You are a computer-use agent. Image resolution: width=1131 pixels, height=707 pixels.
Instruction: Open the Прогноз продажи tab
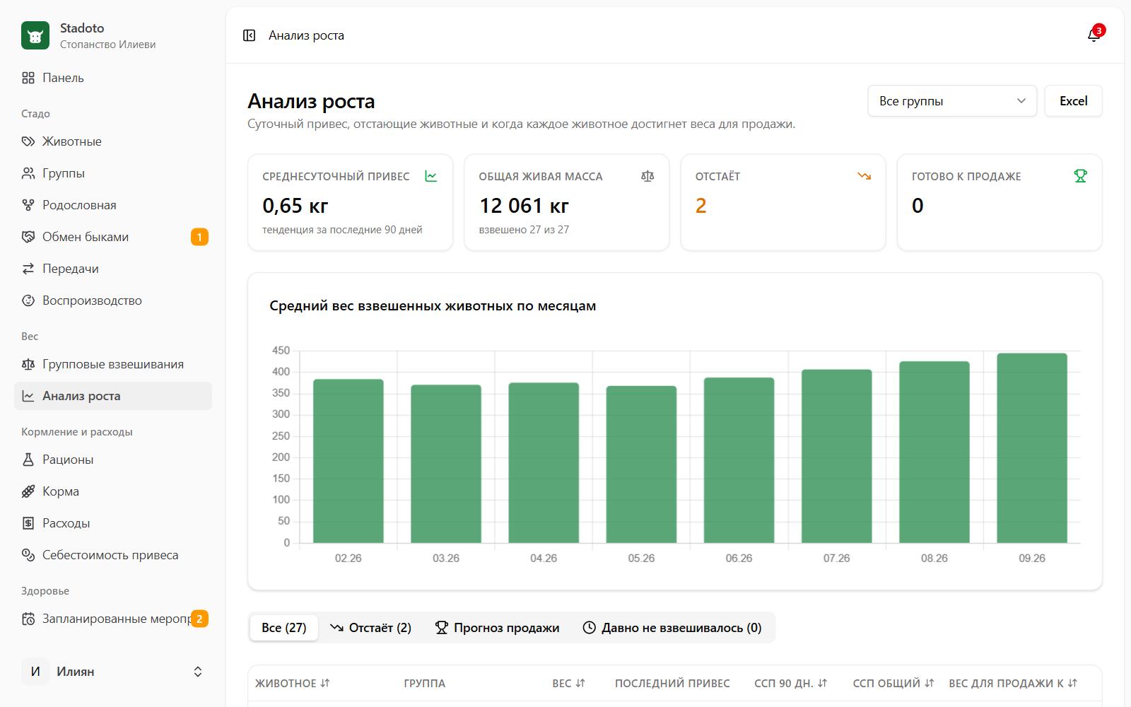[x=497, y=628]
